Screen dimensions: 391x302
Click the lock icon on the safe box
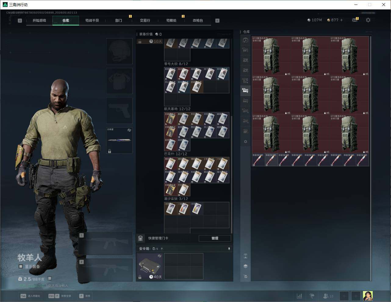140,277
